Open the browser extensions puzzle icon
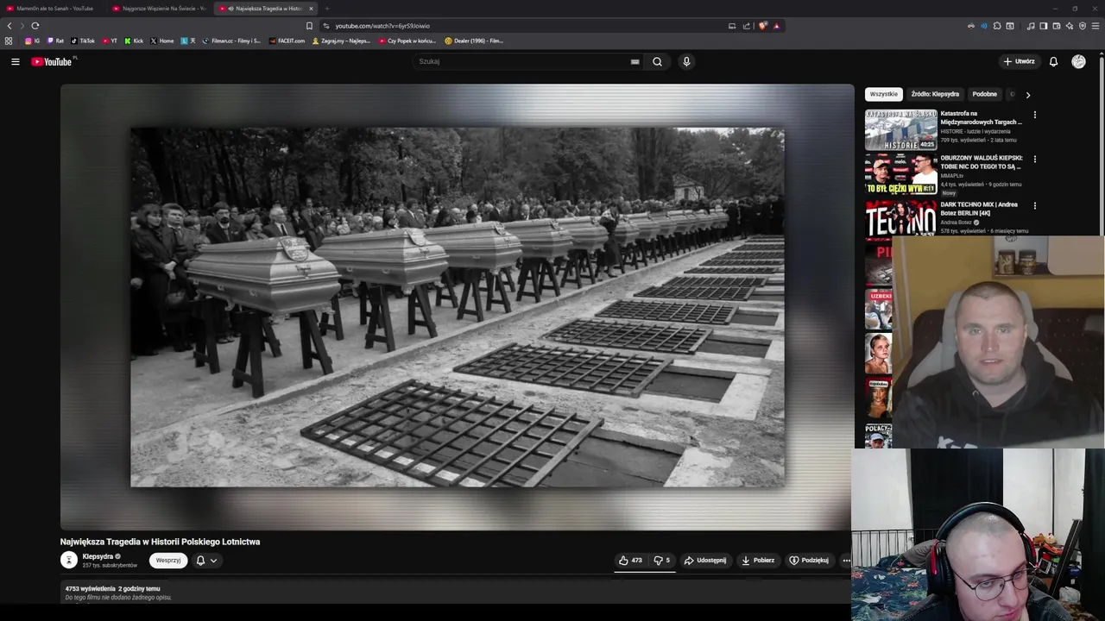Screen dimensions: 1105x621 pyautogui.click(x=997, y=26)
